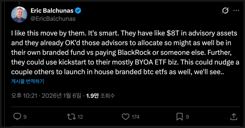Viewport: 245px width, 128px height.
Task: Like the post with the heart icon
Action: coord(126,116)
